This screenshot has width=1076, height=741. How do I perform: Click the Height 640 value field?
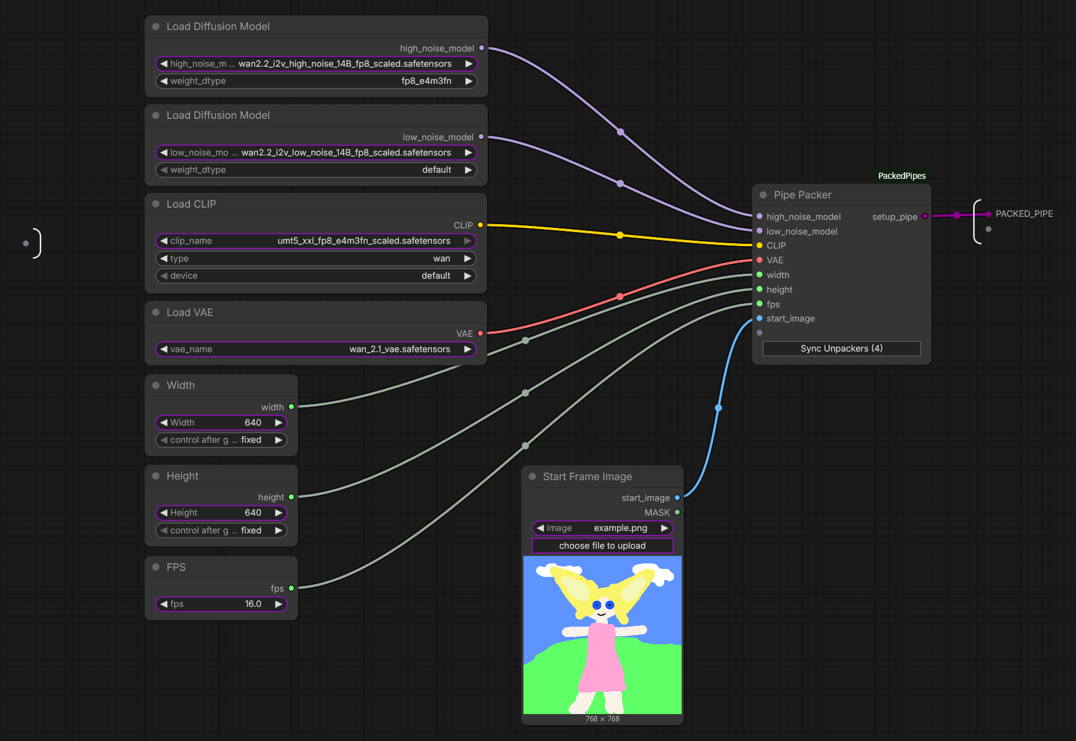(221, 513)
